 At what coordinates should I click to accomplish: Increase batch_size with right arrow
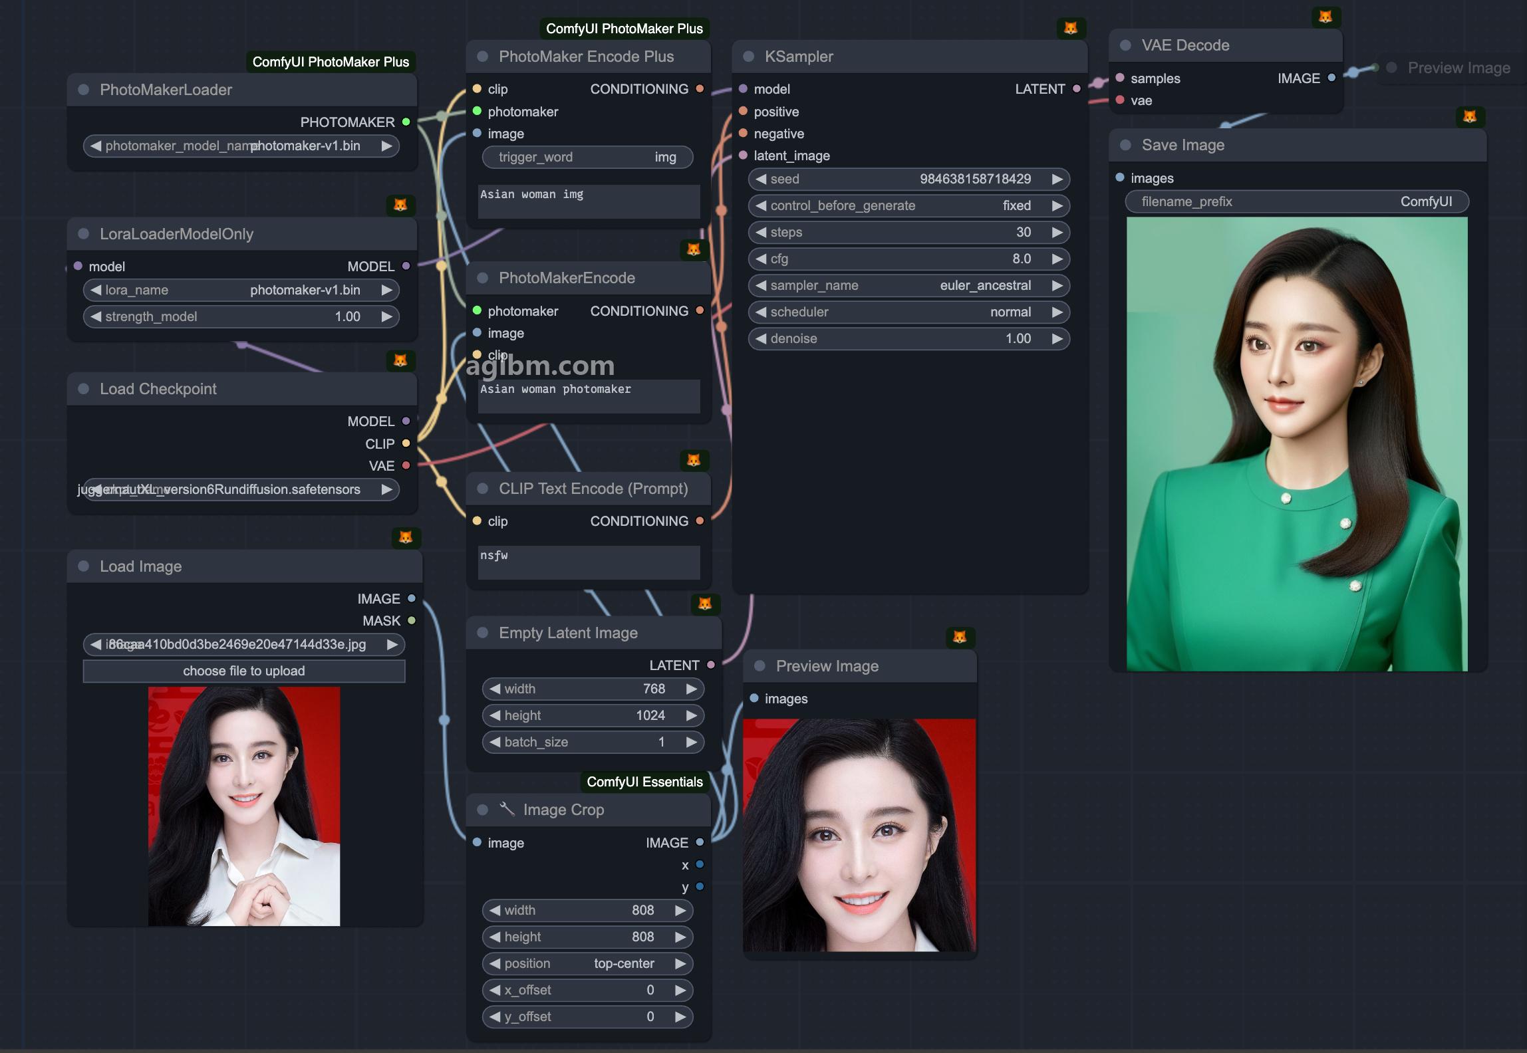[692, 742]
